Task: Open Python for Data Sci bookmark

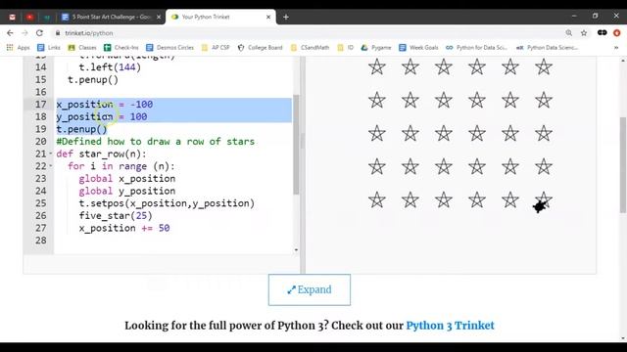Action: click(x=476, y=48)
